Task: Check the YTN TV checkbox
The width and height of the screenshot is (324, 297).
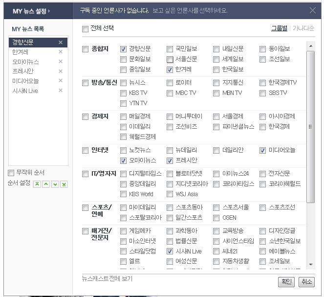Action: click(123, 103)
